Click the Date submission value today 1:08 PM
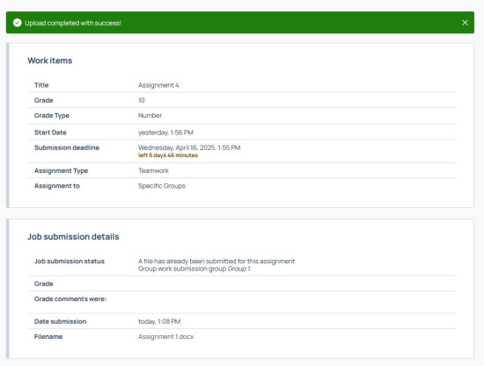Viewport: 484px width, 366px height. coord(159,321)
